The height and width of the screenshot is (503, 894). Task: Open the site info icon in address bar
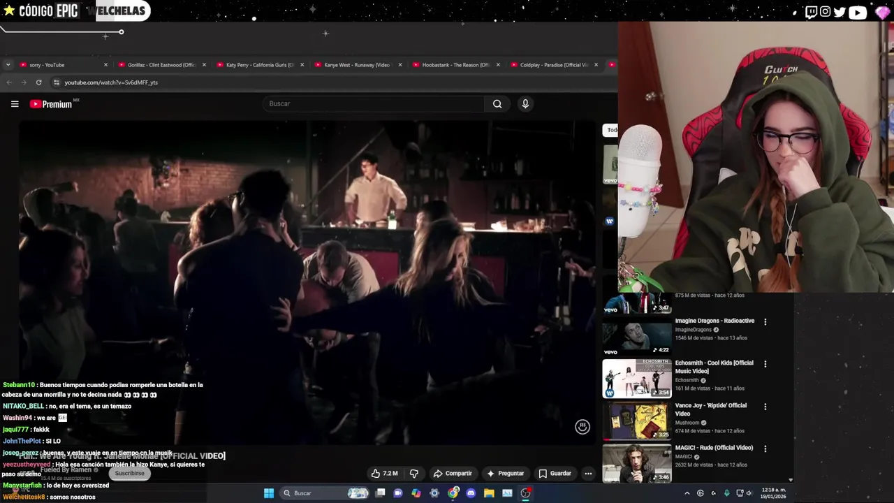click(x=57, y=82)
